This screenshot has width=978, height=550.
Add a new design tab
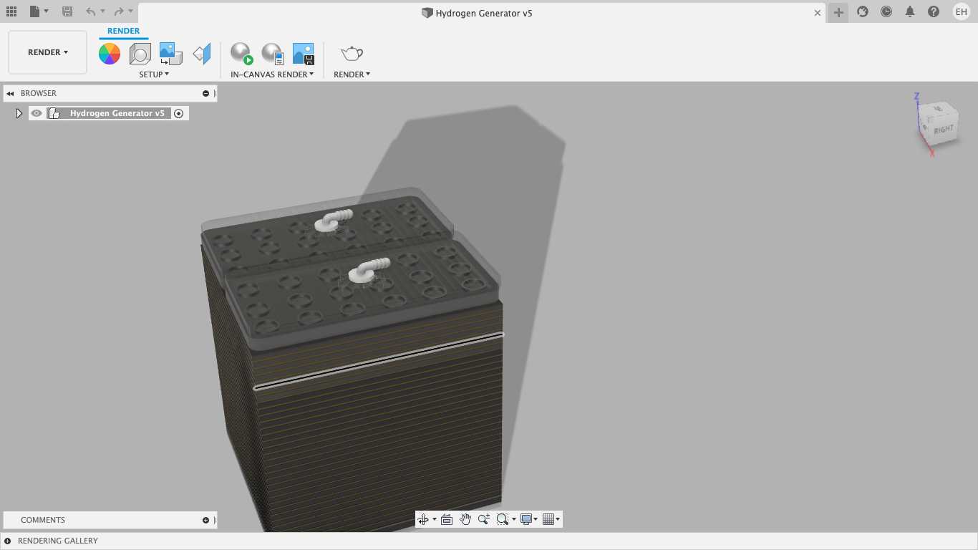coord(838,12)
